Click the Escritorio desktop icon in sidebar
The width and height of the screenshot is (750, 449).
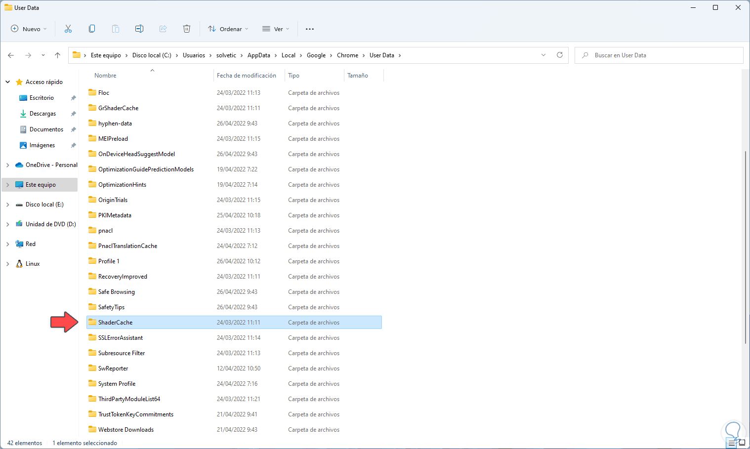pos(23,98)
